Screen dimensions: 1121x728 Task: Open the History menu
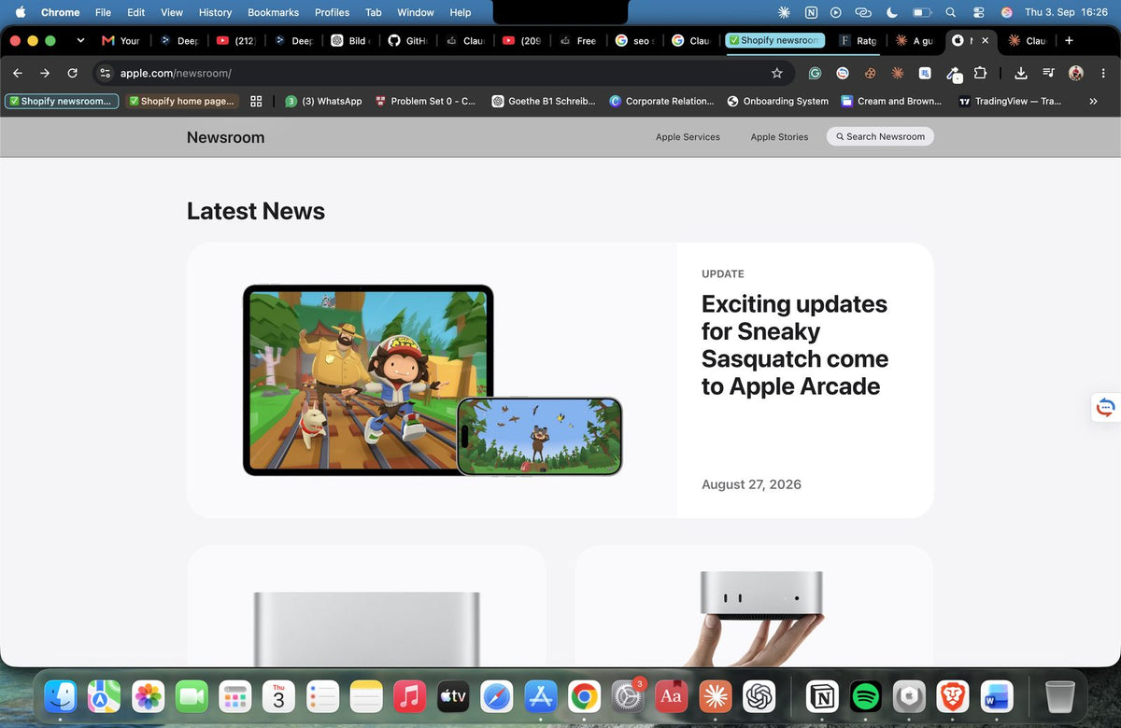[x=215, y=12]
